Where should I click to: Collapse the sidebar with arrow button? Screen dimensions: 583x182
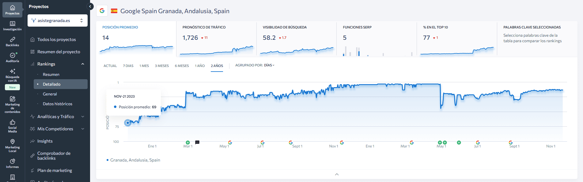[90, 6]
